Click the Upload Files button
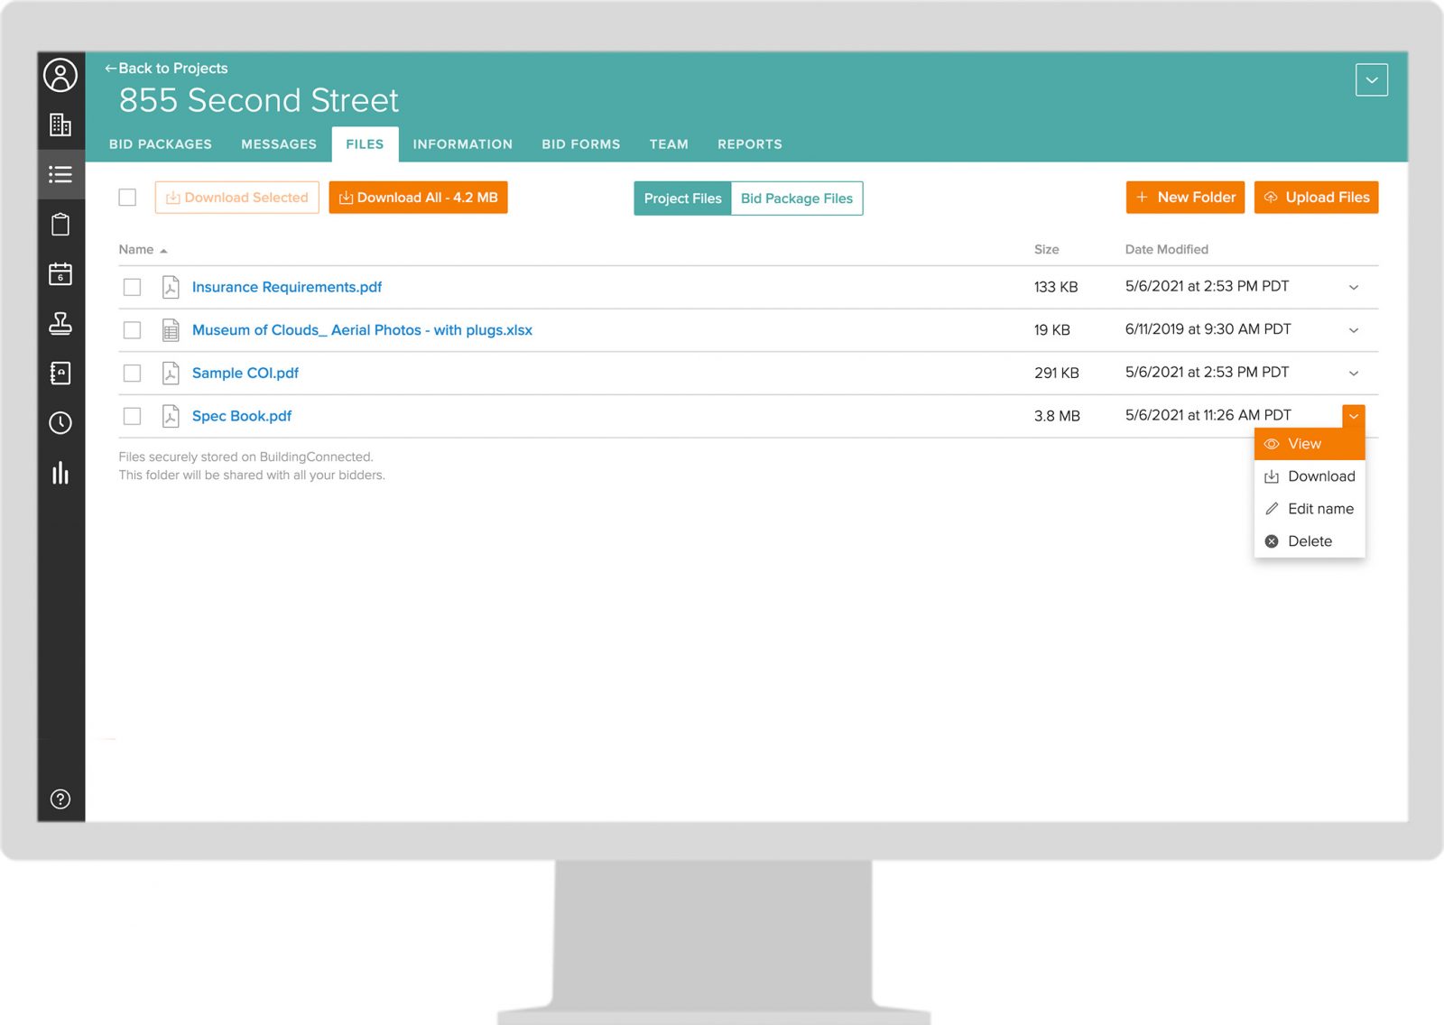The width and height of the screenshot is (1444, 1025). (x=1316, y=198)
